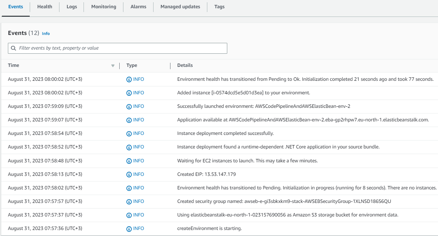
Task: Show the Tags tab
Action: click(x=219, y=6)
